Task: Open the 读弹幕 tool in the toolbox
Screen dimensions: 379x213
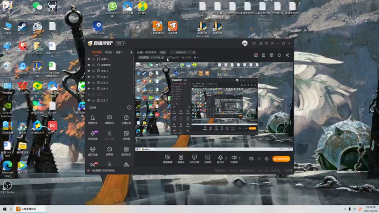Action: [x=126, y=135]
